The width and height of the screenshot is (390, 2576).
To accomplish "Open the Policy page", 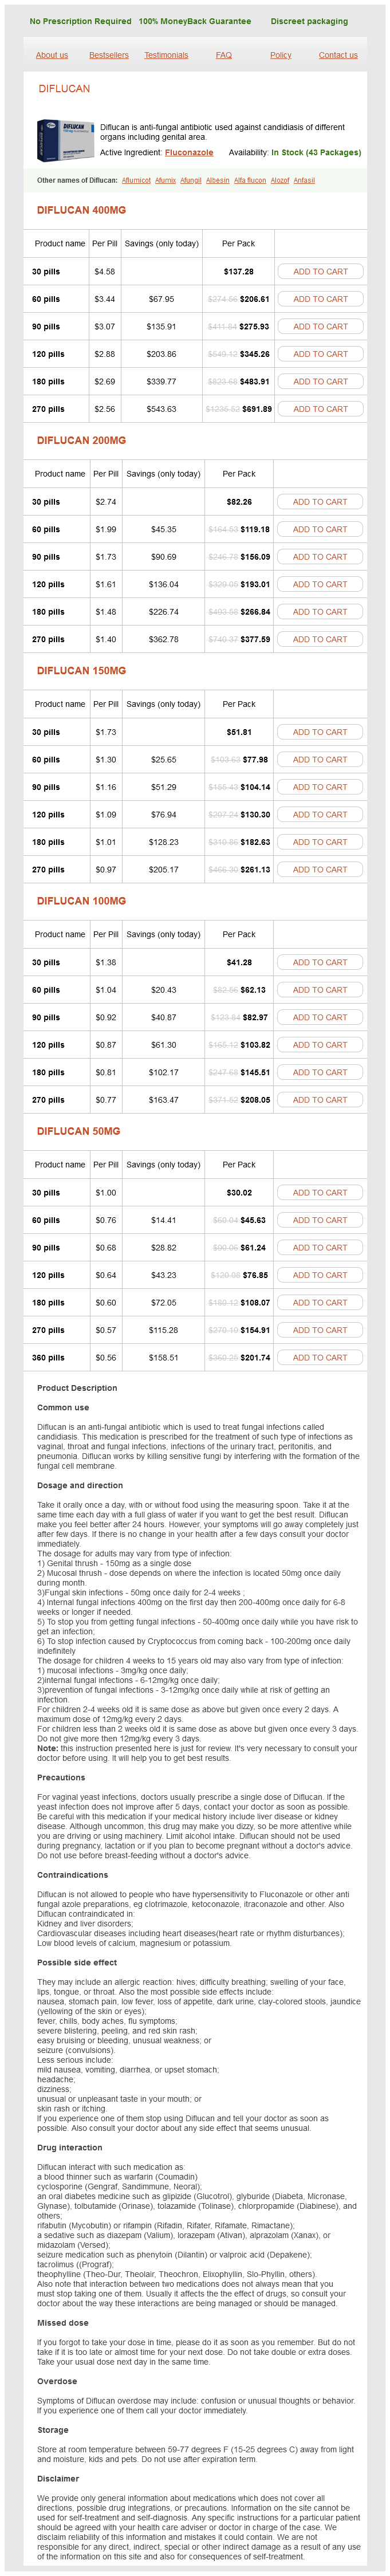I will (x=281, y=55).
